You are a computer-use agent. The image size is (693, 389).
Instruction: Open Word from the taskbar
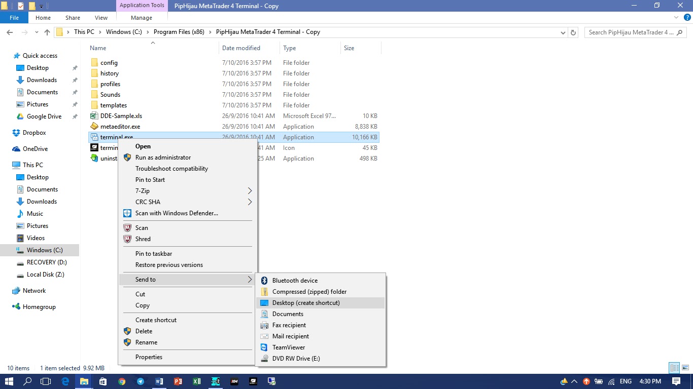pyautogui.click(x=159, y=381)
